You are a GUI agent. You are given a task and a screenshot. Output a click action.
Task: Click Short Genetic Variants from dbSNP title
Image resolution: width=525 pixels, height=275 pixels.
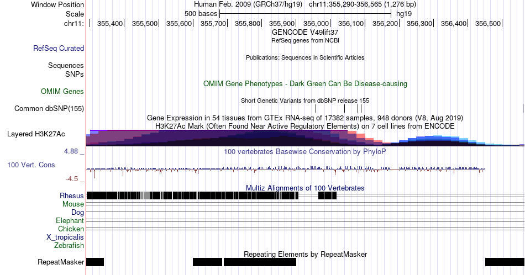[305, 101]
